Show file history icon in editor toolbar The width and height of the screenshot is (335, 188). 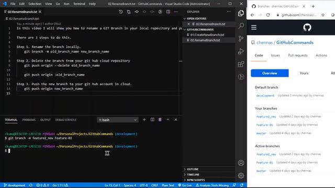click(121, 11)
